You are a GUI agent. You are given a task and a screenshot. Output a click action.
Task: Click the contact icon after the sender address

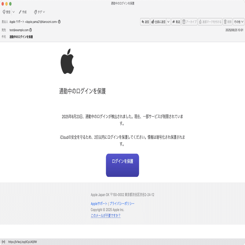tap(59, 22)
